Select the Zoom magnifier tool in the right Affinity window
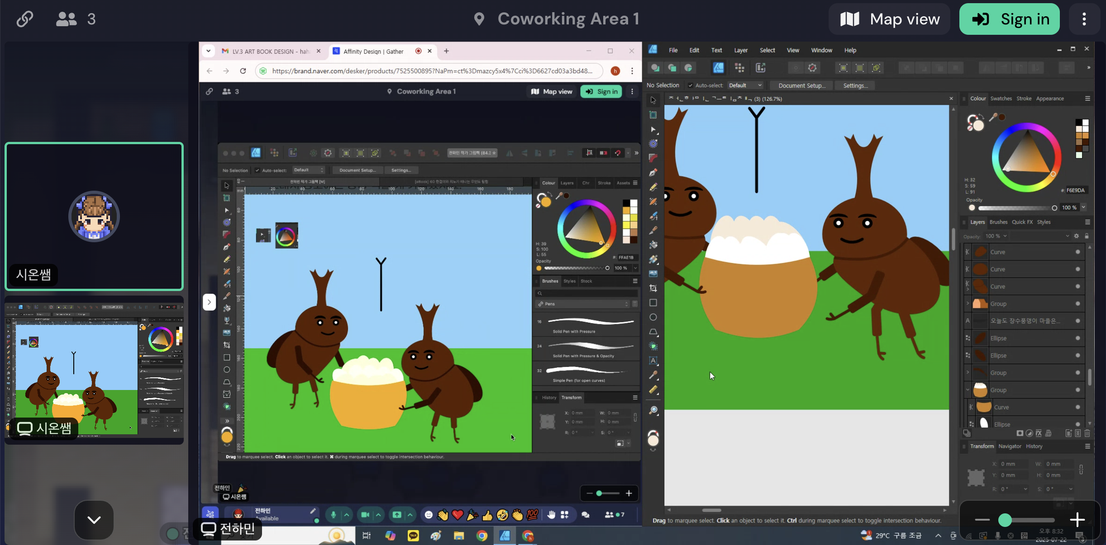1106x545 pixels. click(x=653, y=410)
